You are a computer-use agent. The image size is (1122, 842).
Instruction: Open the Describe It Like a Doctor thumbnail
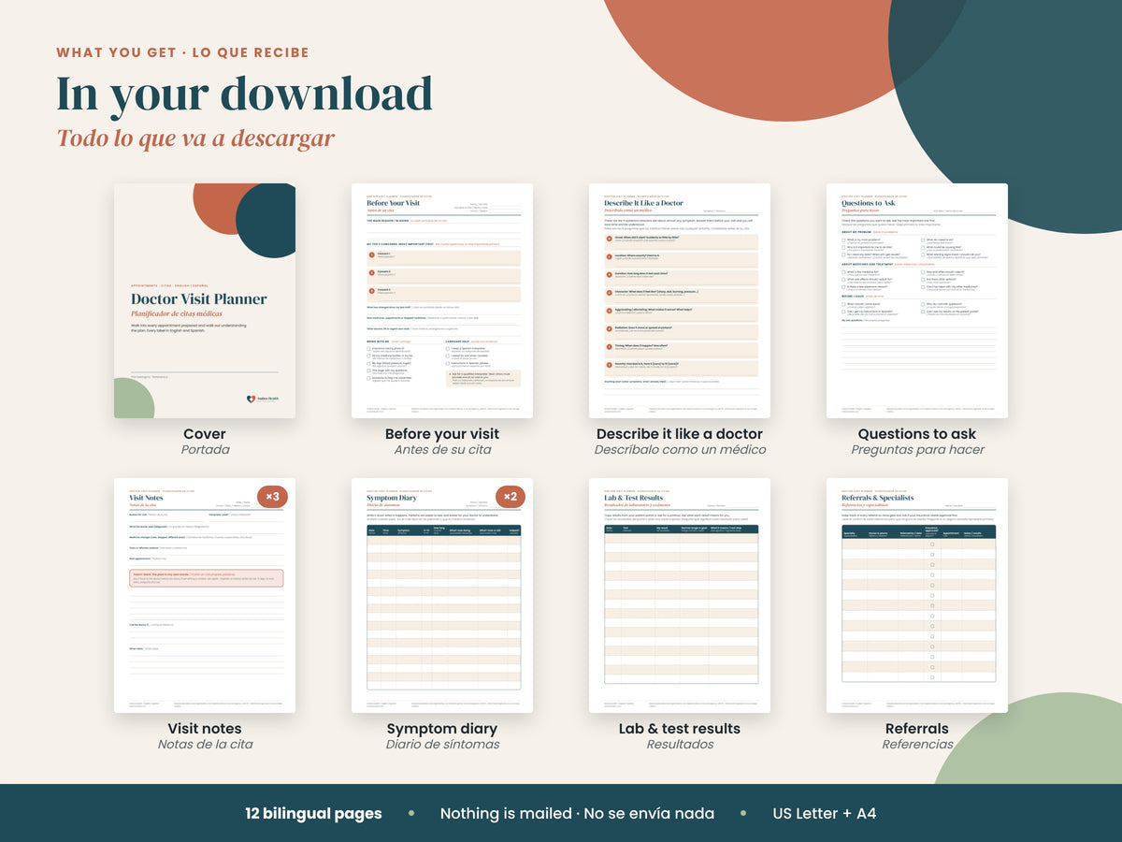tap(680, 300)
